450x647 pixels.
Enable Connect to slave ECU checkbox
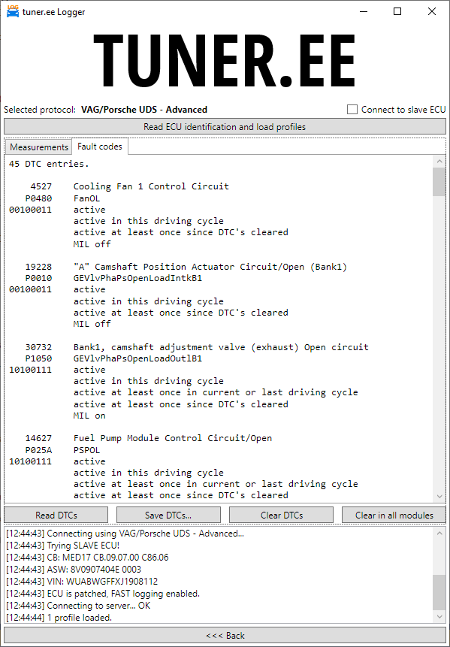[352, 110]
